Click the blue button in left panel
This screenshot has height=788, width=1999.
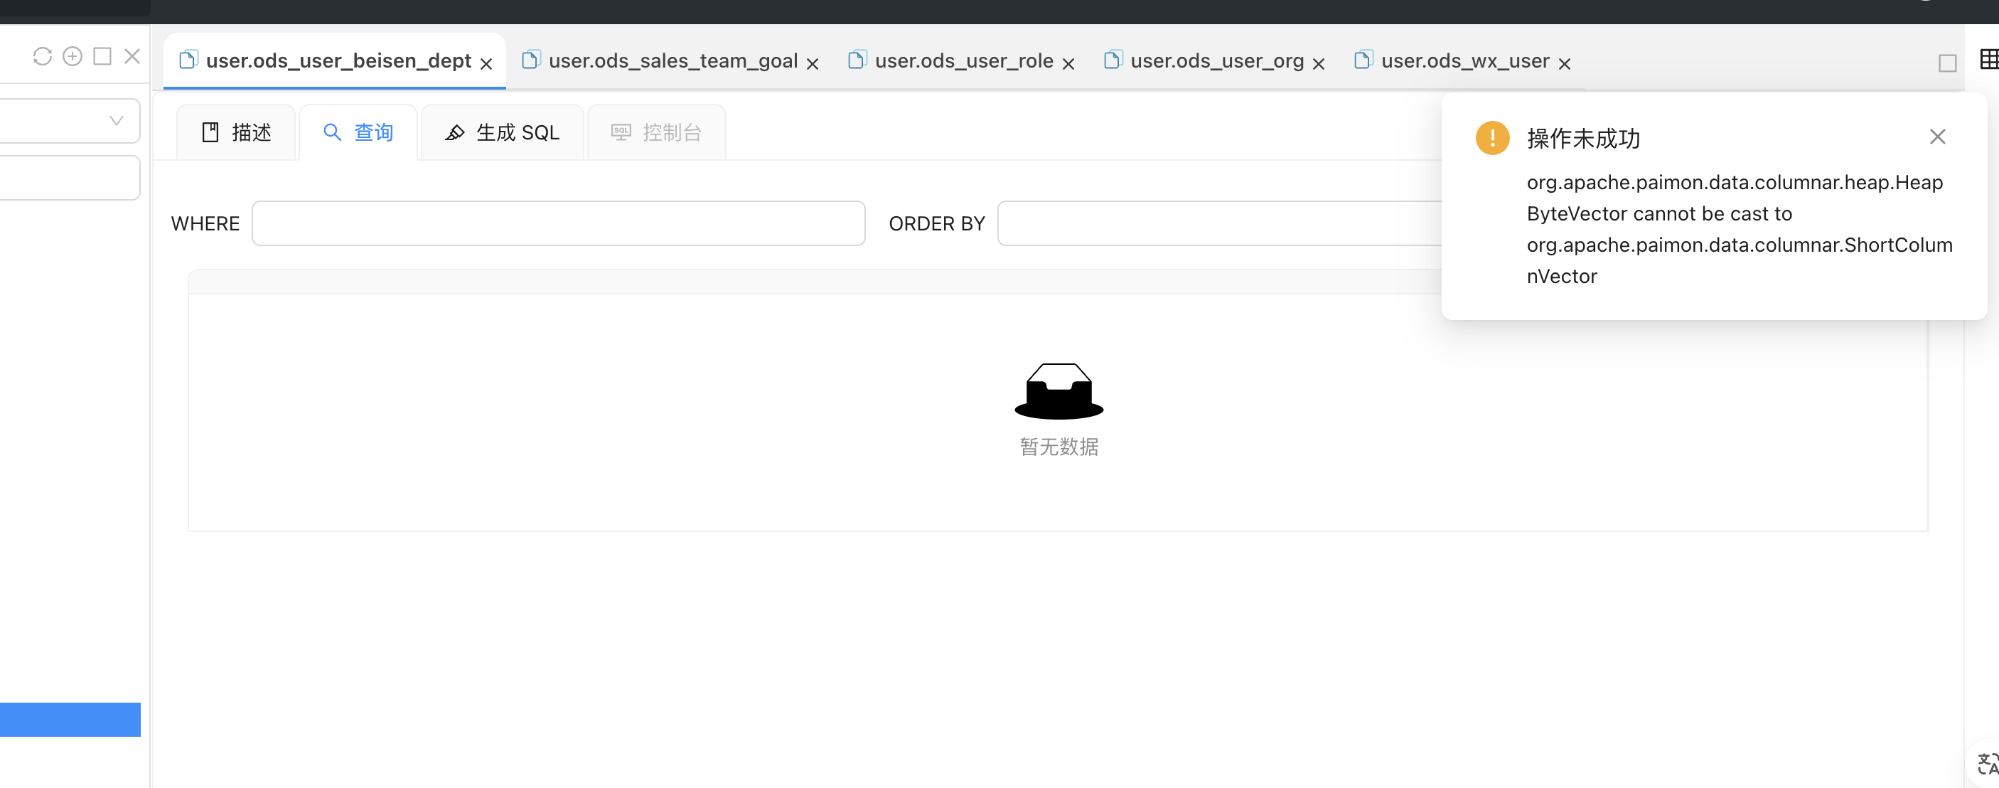click(70, 720)
